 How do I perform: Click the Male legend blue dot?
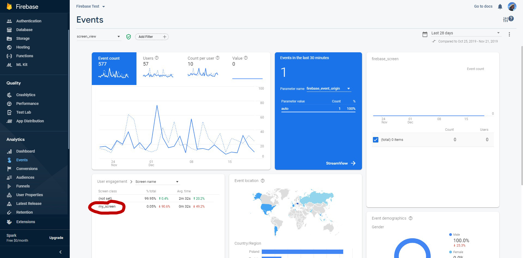(451, 235)
